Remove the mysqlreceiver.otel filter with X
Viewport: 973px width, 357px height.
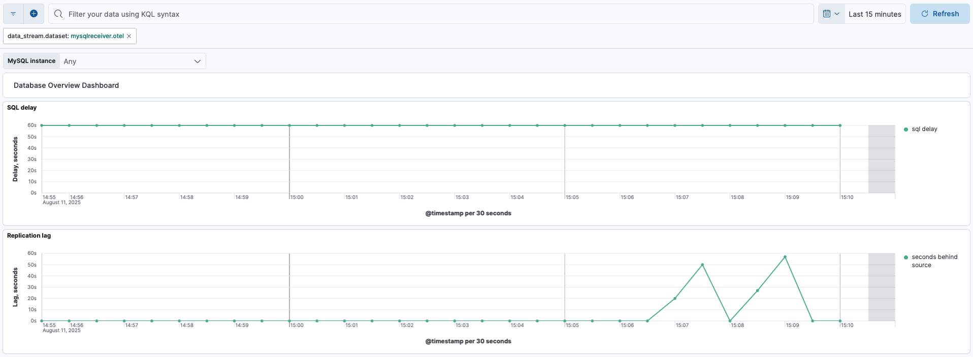129,36
